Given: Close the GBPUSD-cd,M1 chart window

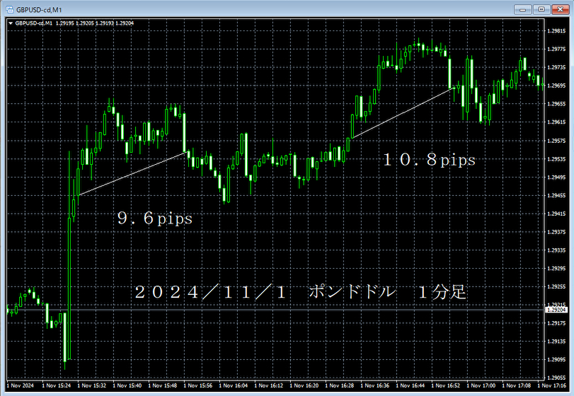Looking at the screenshot, I should (x=560, y=8).
